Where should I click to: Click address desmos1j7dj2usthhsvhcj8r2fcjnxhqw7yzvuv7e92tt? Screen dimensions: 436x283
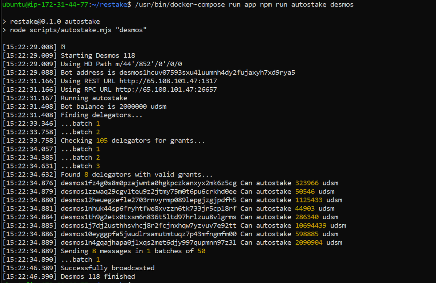[149, 226]
